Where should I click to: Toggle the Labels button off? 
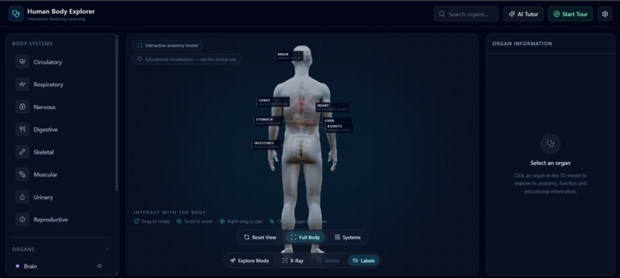pyautogui.click(x=363, y=260)
